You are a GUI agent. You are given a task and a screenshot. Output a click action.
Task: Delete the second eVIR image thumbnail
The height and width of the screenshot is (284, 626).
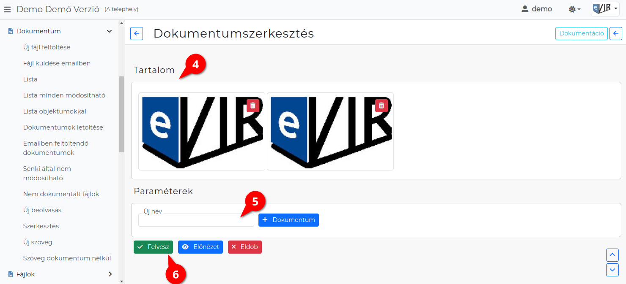point(382,105)
